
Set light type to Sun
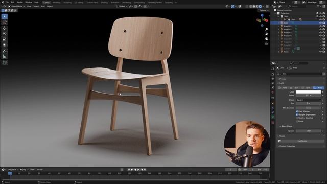click(x=295, y=88)
